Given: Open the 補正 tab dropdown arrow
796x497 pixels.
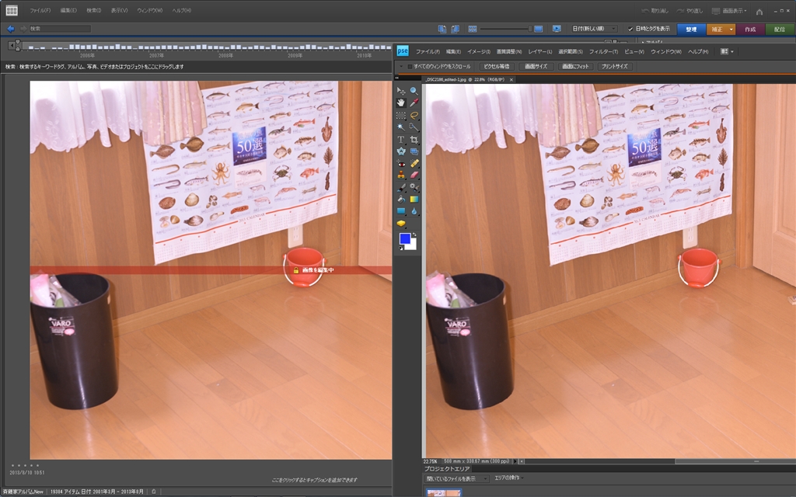Looking at the screenshot, I should tap(731, 29).
